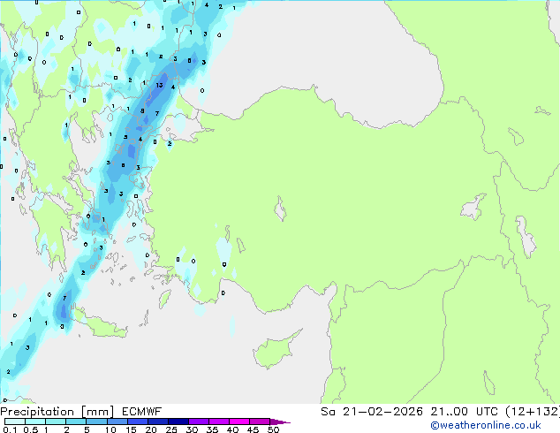Click the legend label 40
The width and height of the screenshot is (560, 433).
tap(232, 429)
